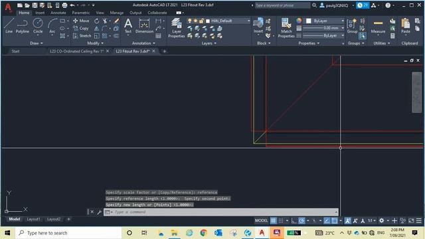Click the Measure tool

click(x=378, y=27)
